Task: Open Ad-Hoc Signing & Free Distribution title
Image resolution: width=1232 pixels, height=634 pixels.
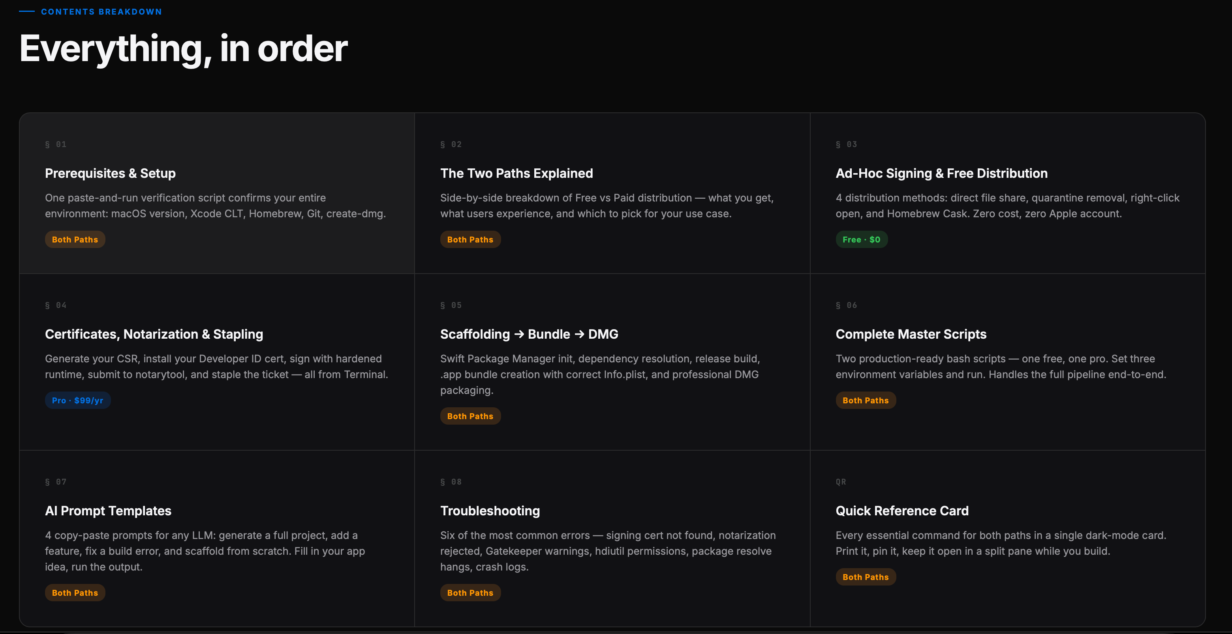Action: coord(941,173)
